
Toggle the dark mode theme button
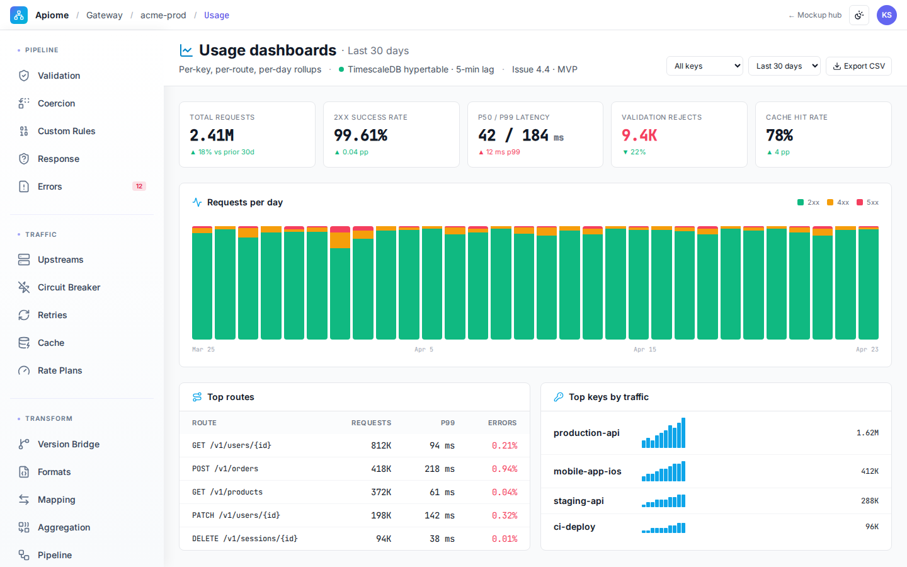pyautogui.click(x=859, y=15)
